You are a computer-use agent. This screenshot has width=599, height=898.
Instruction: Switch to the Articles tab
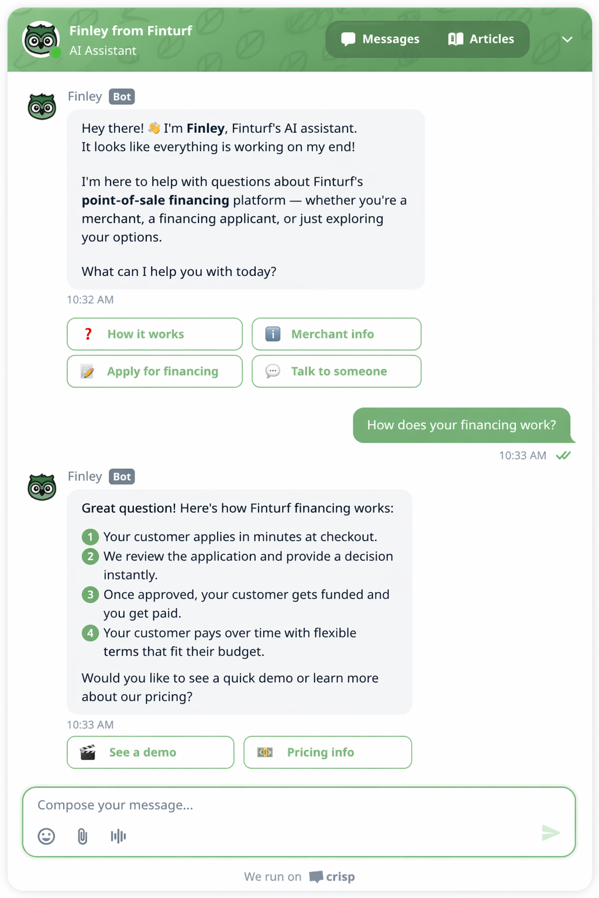click(x=482, y=39)
